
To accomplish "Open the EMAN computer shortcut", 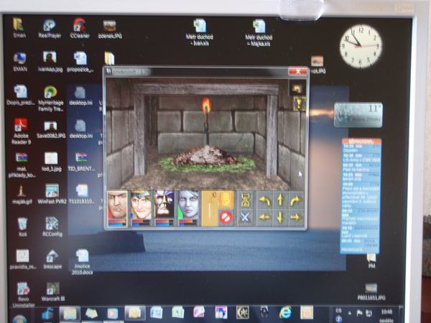I will click(20, 62).
